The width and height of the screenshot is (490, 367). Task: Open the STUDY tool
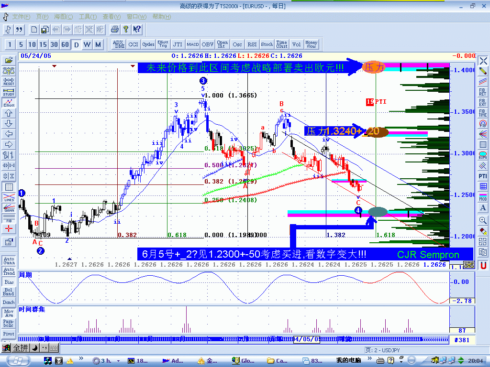[9, 92]
